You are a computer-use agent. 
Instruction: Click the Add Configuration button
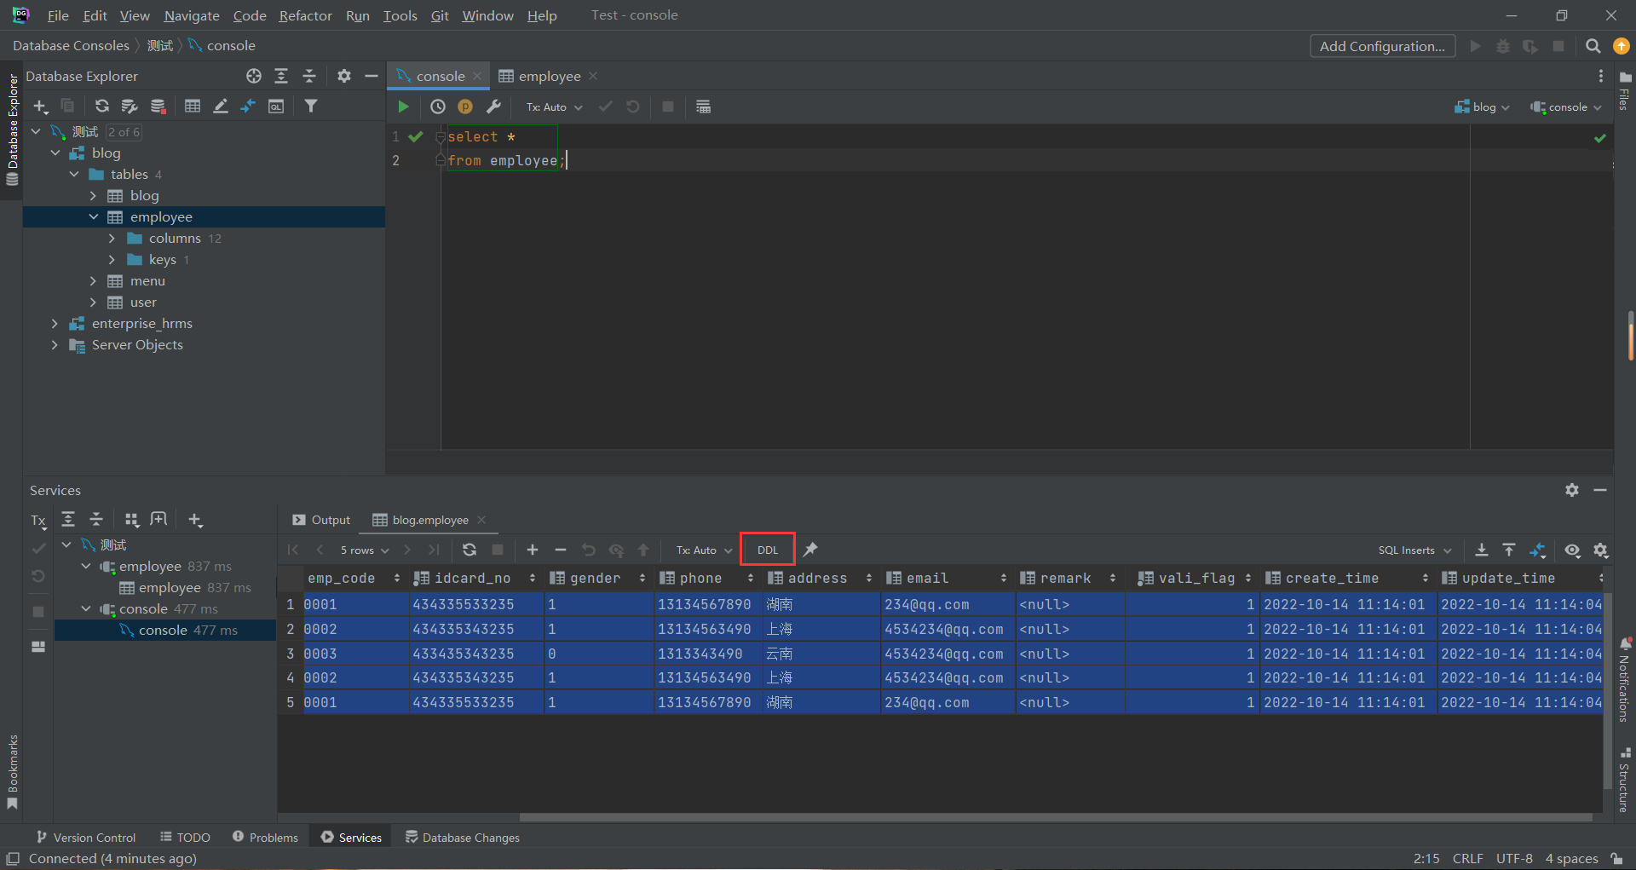1382,46
